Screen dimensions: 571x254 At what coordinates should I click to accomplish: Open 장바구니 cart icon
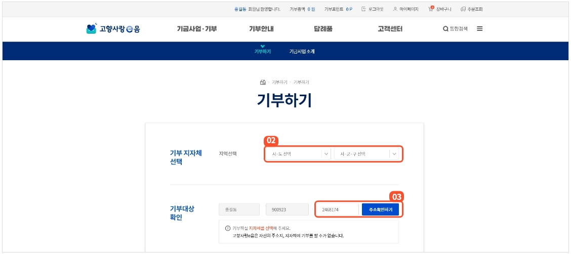click(431, 9)
